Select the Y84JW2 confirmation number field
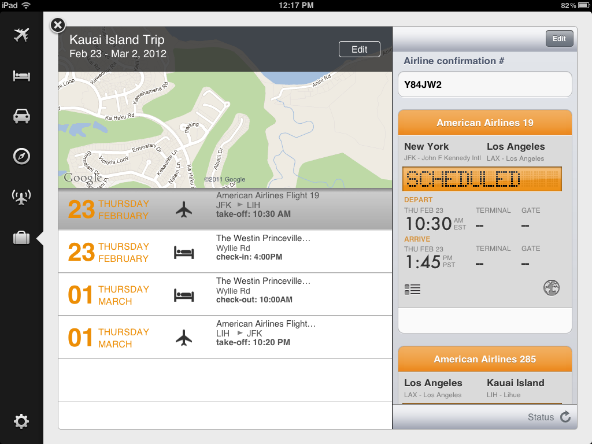The width and height of the screenshot is (592, 444). pos(485,84)
